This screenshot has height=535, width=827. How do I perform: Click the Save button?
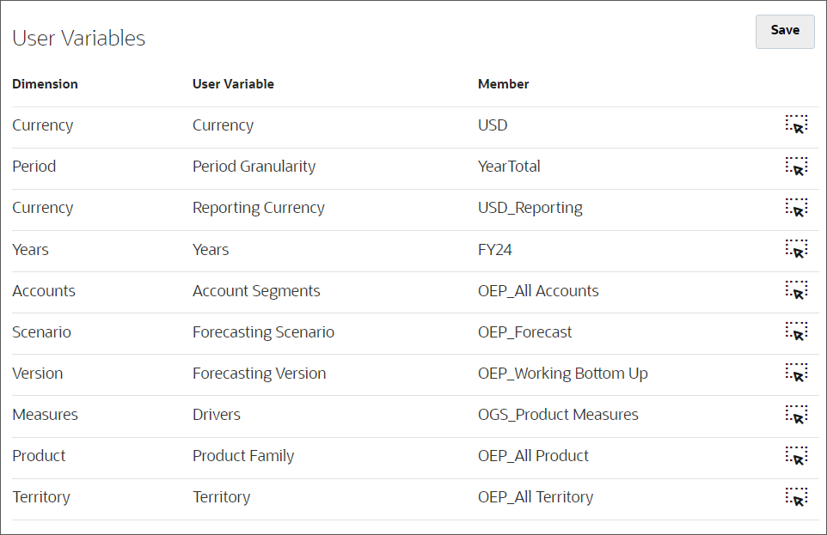pos(784,31)
